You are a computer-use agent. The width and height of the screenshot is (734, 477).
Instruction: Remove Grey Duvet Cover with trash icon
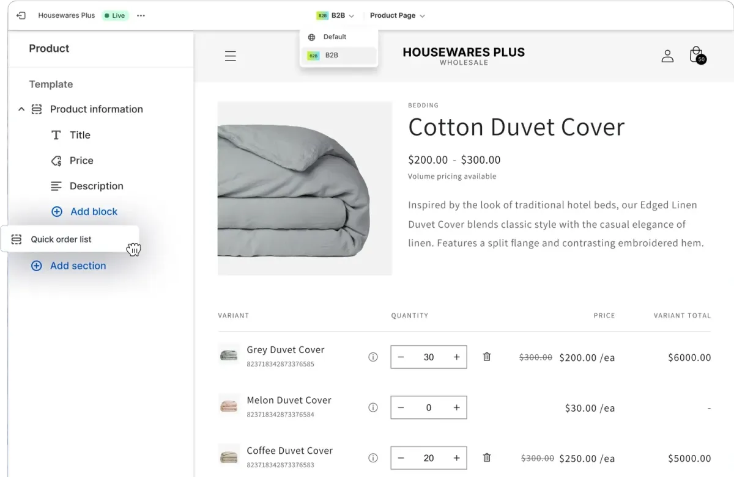tap(487, 357)
